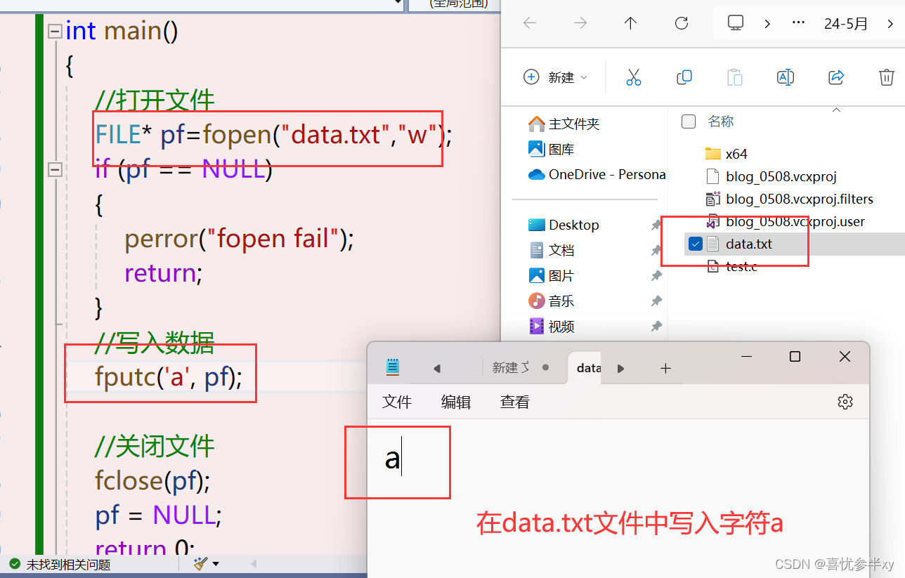Add a new Notepad tab with plus
The image size is (905, 578).
(x=665, y=368)
